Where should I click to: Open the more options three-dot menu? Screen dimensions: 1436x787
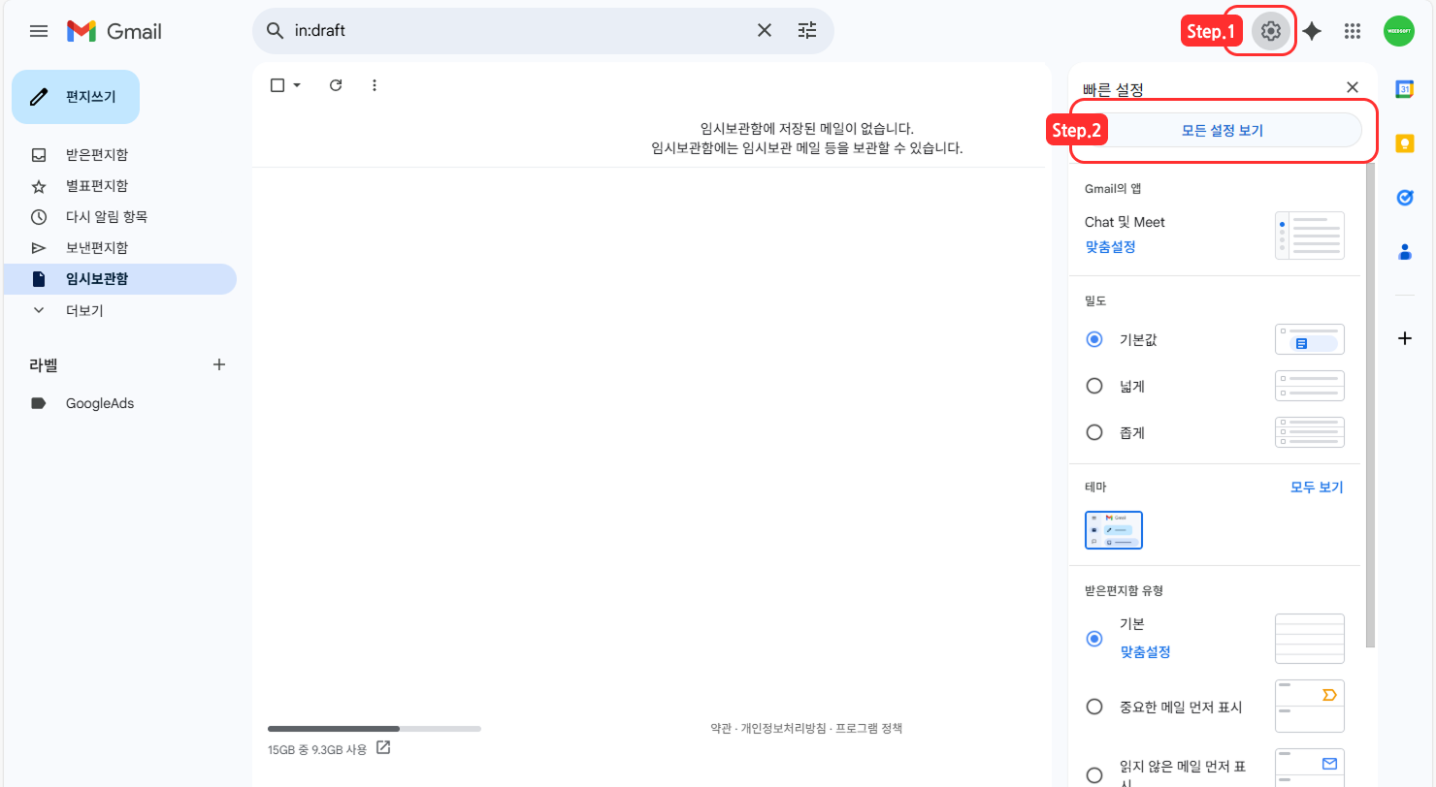coord(375,85)
